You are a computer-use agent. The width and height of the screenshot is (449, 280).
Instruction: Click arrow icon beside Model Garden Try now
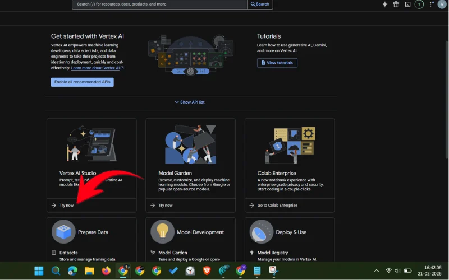tap(153, 206)
